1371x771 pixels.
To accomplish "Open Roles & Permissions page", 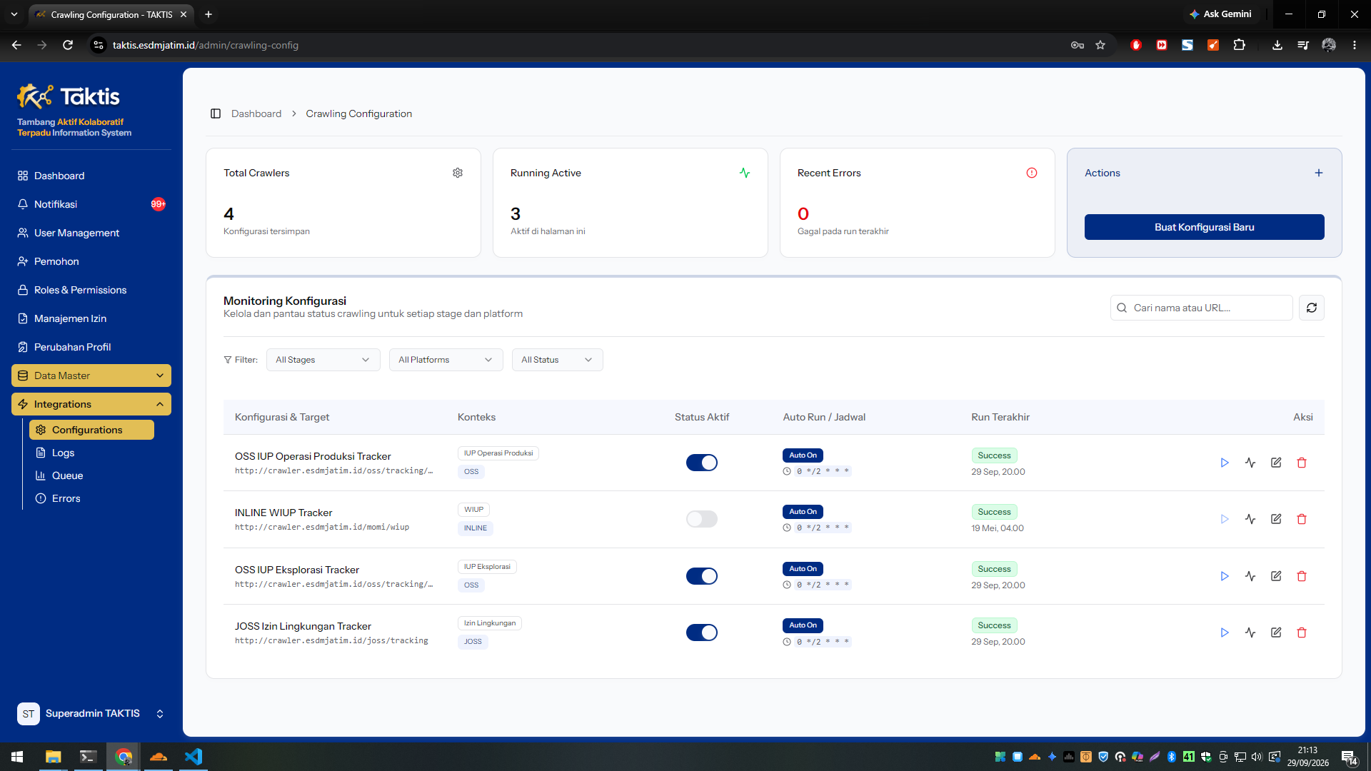I will click(91, 290).
